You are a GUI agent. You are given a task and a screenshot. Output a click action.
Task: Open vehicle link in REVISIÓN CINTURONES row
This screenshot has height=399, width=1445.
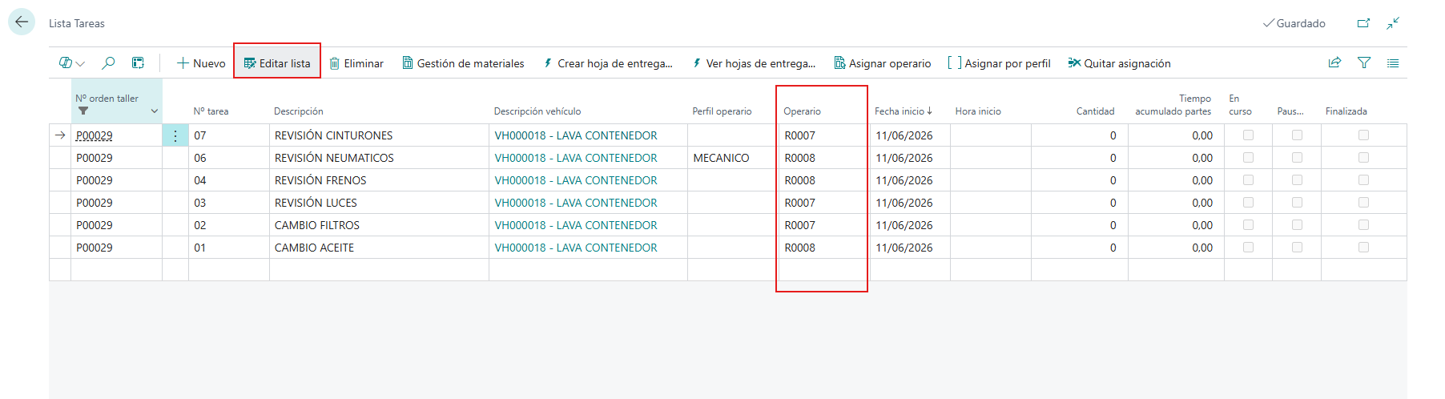pos(576,135)
